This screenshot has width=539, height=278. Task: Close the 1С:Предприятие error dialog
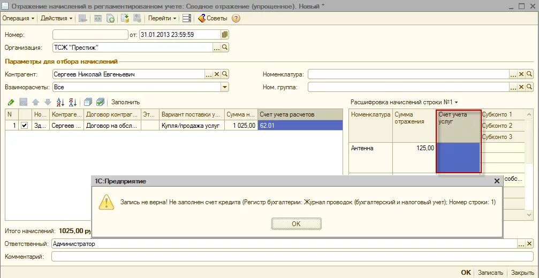point(496,181)
